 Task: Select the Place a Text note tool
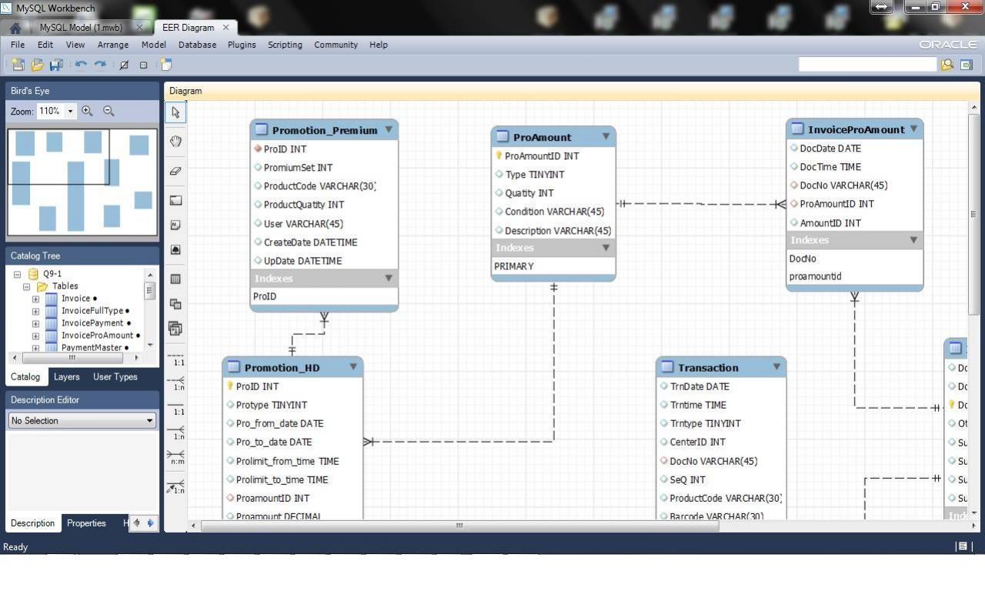point(175,225)
